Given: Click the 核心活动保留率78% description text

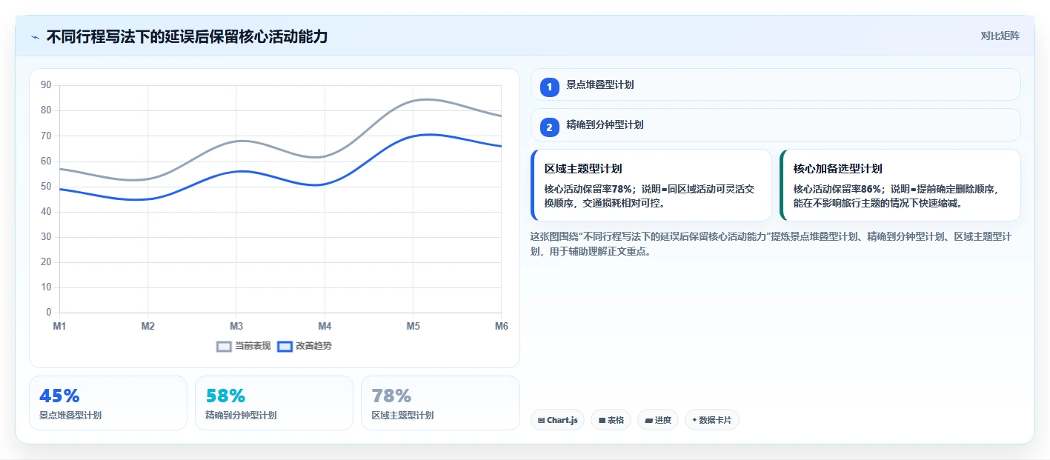Looking at the screenshot, I should [x=649, y=196].
